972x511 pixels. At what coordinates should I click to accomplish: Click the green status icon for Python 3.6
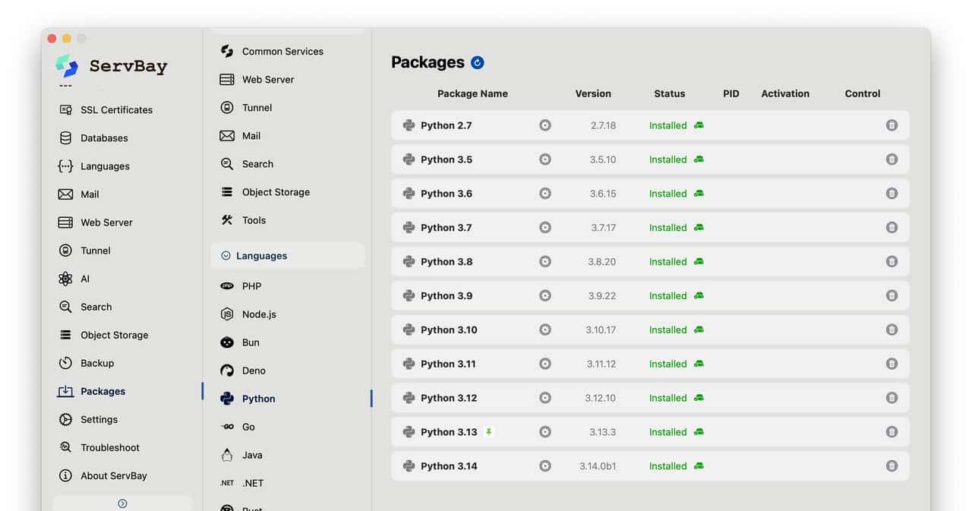click(699, 194)
